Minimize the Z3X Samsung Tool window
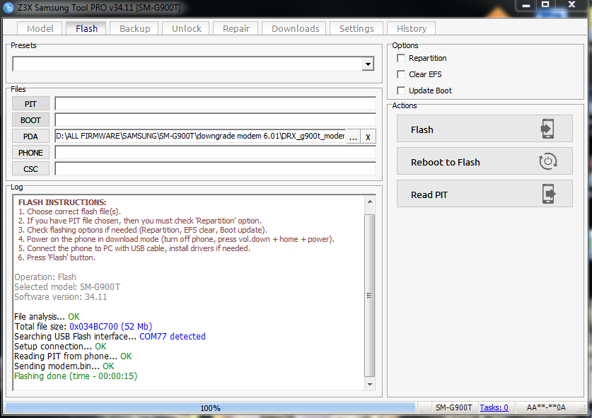592x418 pixels. (x=526, y=5)
